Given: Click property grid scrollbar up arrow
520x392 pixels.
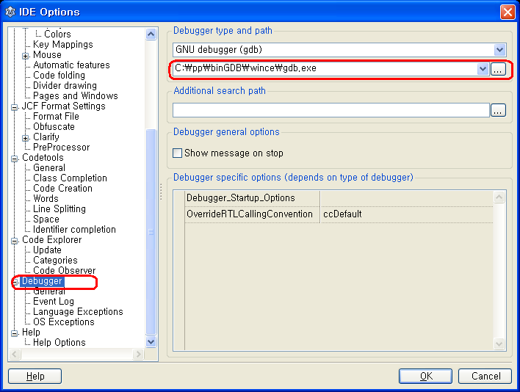Looking at the screenshot, I should click(499, 197).
